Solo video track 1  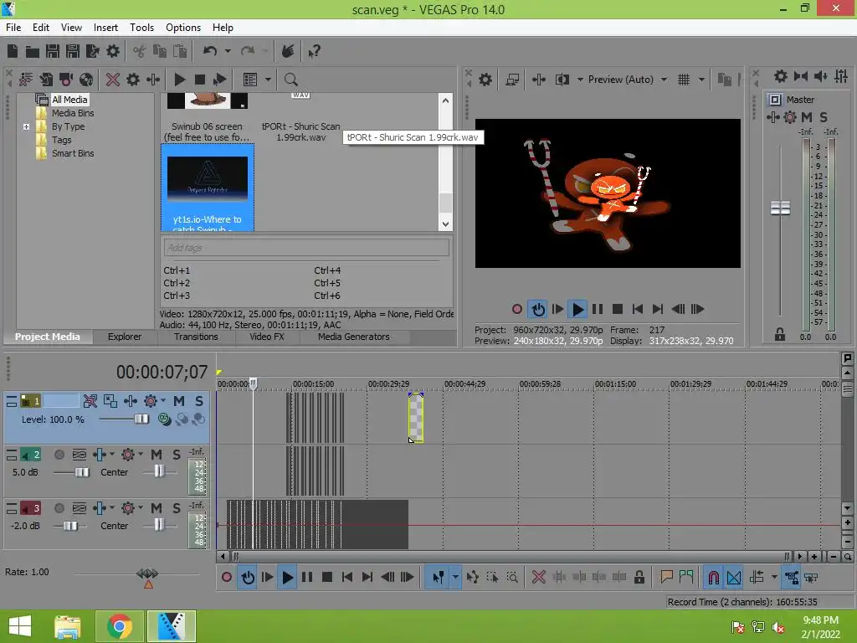(x=199, y=401)
